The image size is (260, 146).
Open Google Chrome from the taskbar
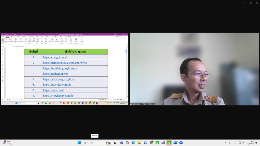click(x=151, y=143)
